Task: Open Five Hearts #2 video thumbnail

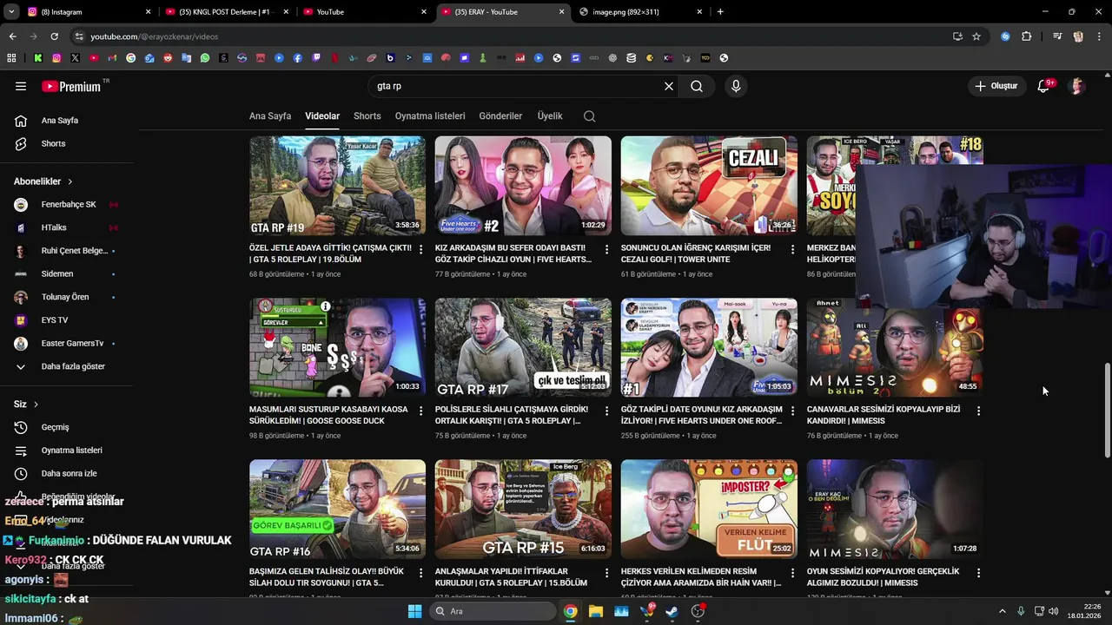Action: point(523,186)
